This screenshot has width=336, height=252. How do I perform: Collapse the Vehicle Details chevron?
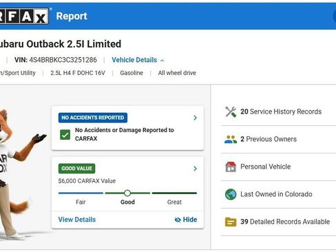pos(162,61)
